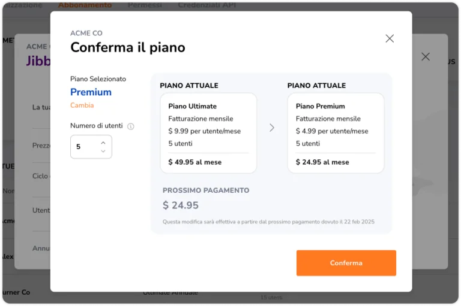This screenshot has width=461, height=306.
Task: Open the Credenziali API tab
Action: coord(207,5)
